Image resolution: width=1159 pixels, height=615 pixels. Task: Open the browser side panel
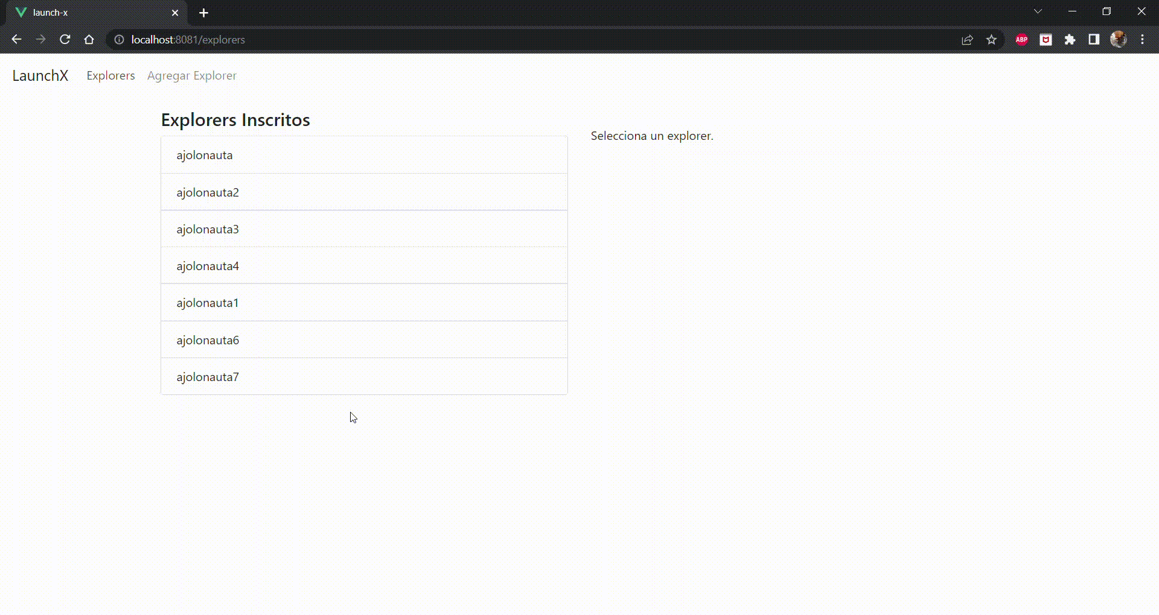(1094, 39)
